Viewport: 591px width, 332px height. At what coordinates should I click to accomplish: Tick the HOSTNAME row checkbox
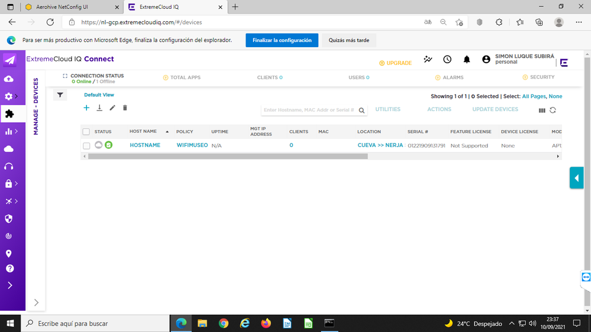coord(86,146)
